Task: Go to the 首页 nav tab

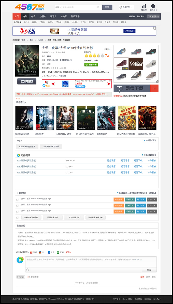Action: (17, 17)
